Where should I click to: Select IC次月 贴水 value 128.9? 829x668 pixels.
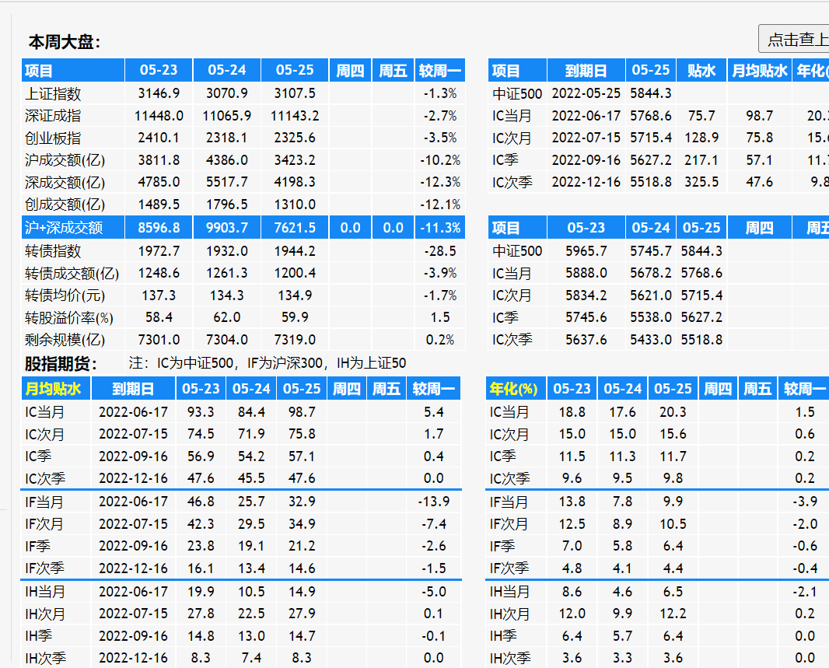[x=701, y=138]
